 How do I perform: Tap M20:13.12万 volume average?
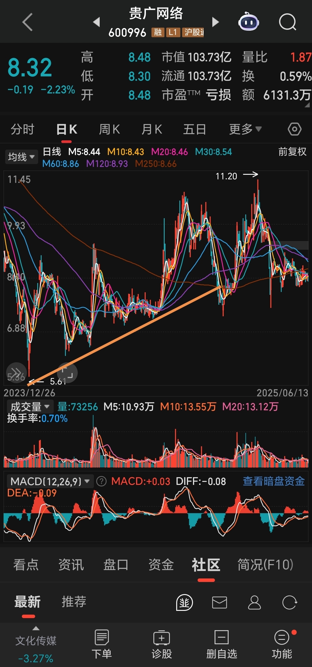point(250,407)
